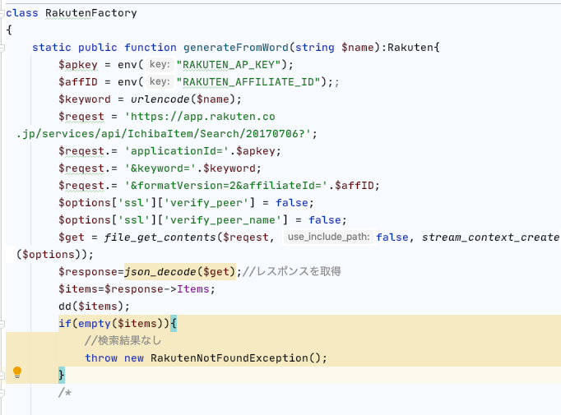This screenshot has height=415, width=561.
Task: Click the 検索結果なし comment line
Action: click(123, 340)
